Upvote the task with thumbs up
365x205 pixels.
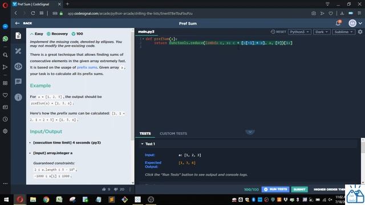(x=104, y=189)
